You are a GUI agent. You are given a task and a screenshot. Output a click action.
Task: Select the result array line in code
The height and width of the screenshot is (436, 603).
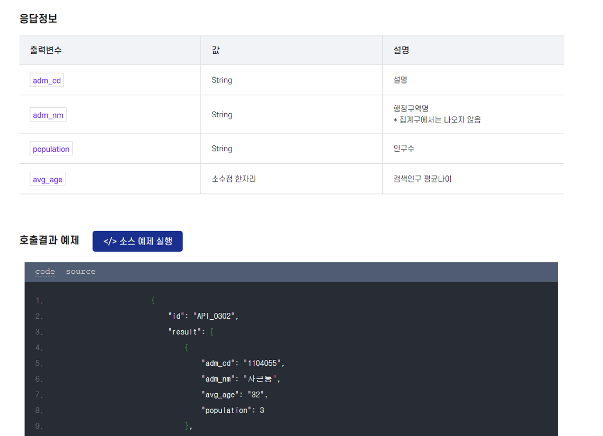pos(187,331)
